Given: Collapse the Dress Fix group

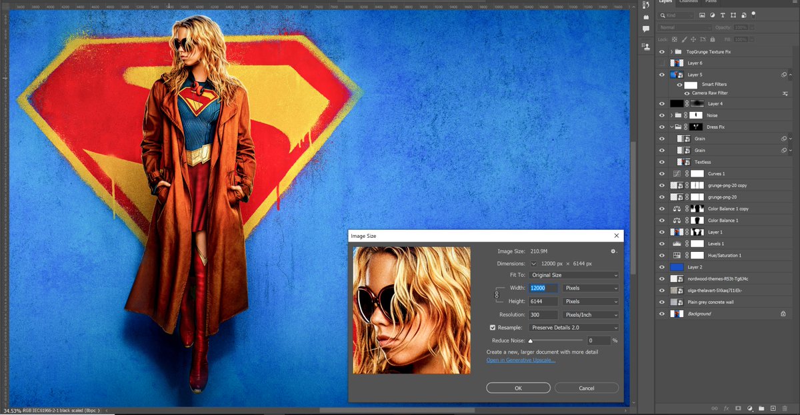Looking at the screenshot, I should point(671,127).
